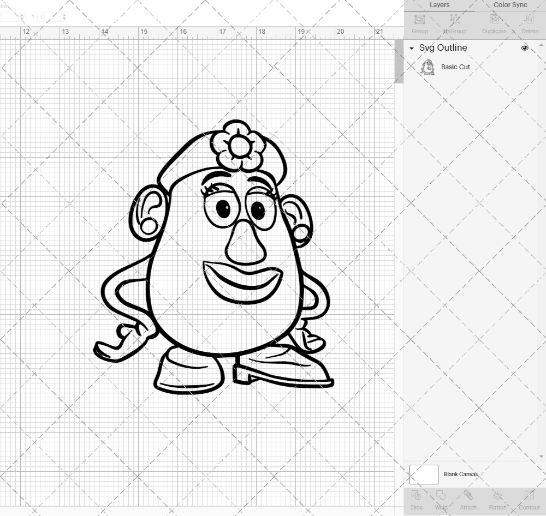The height and width of the screenshot is (516, 546).
Task: Hide the Svg Outline layer visibility
Action: click(x=525, y=48)
